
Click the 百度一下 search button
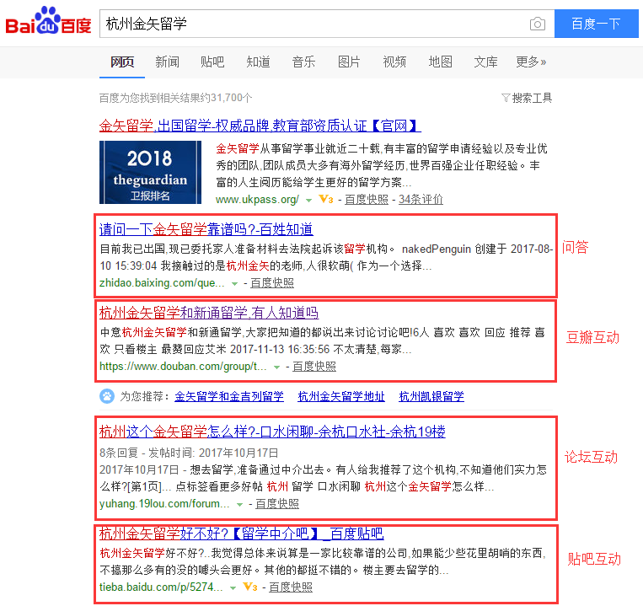pos(597,24)
